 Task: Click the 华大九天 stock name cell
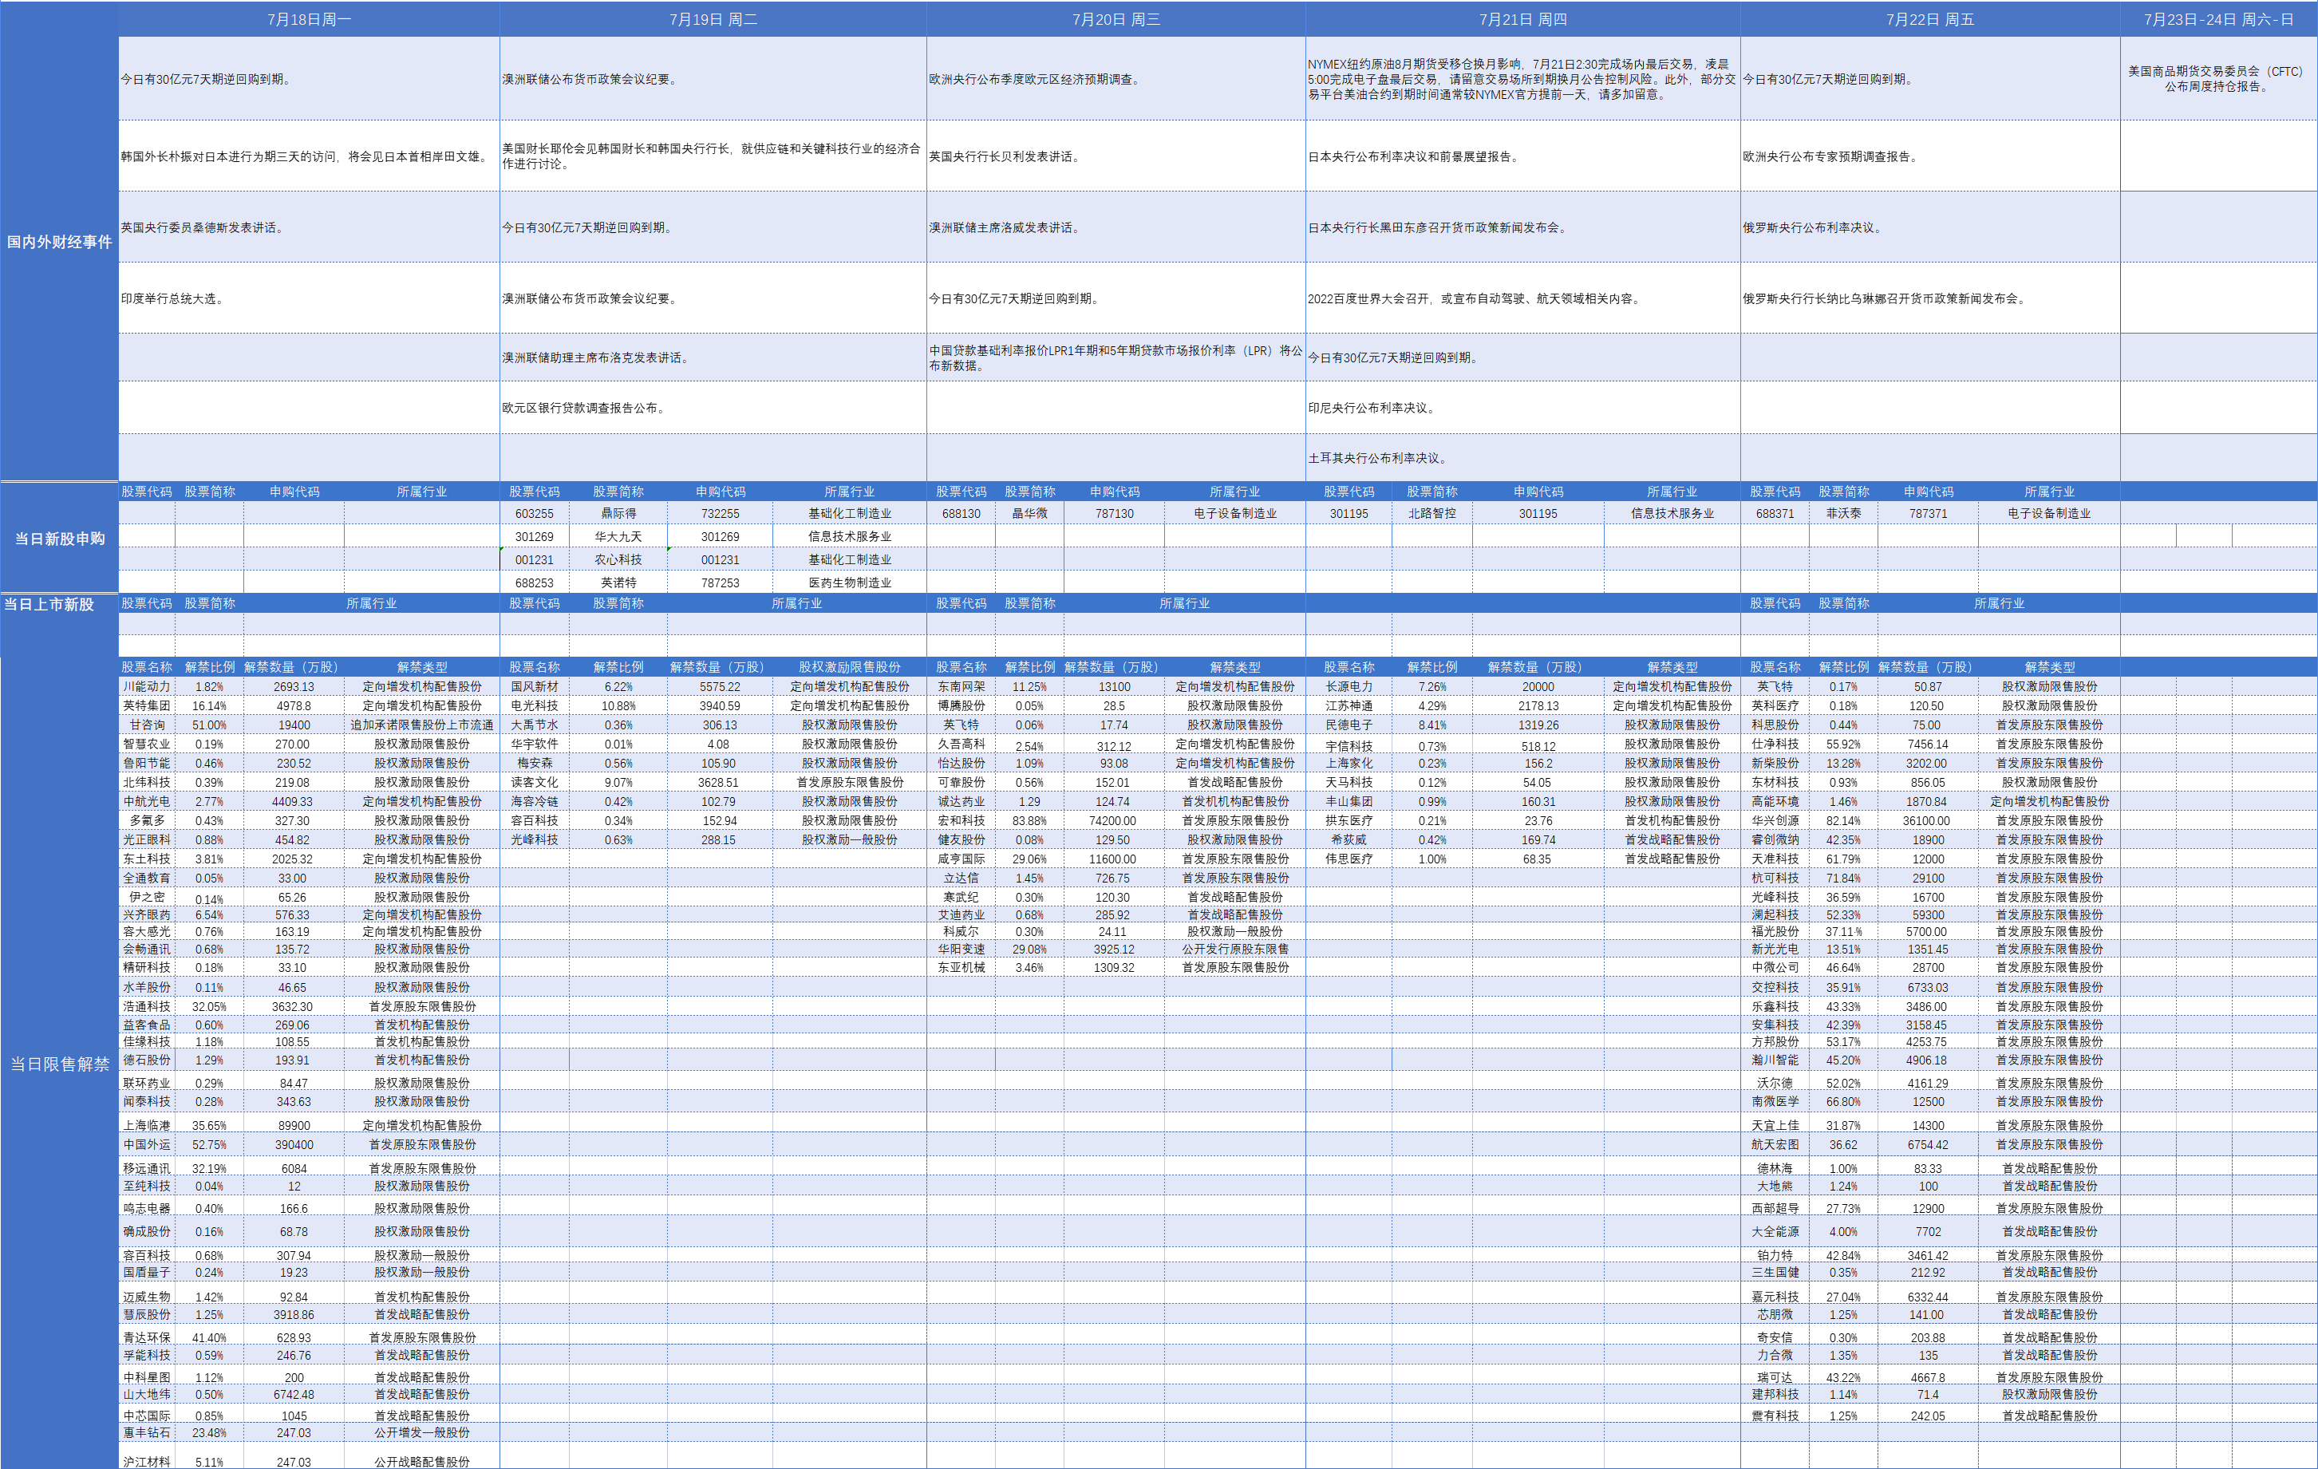[618, 536]
